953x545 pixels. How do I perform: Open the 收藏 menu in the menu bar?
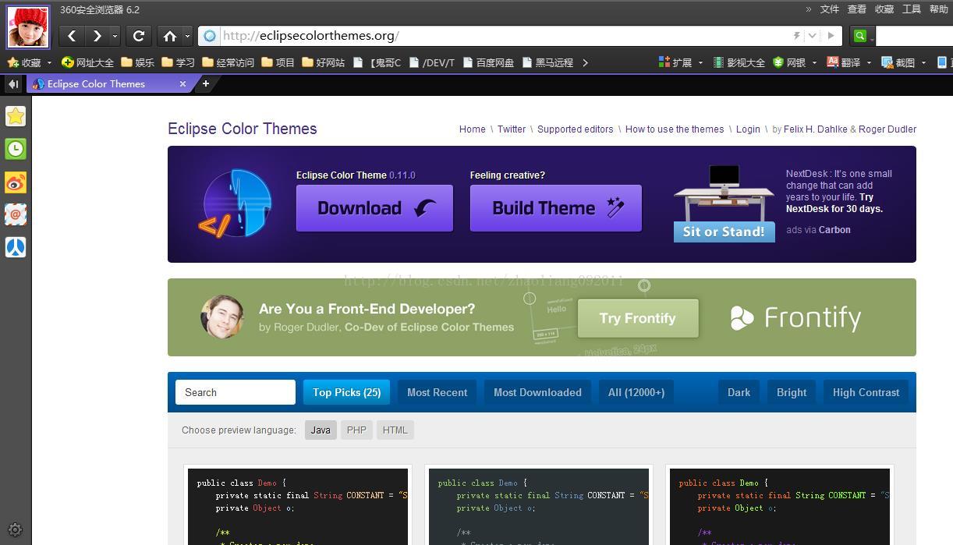pos(884,9)
